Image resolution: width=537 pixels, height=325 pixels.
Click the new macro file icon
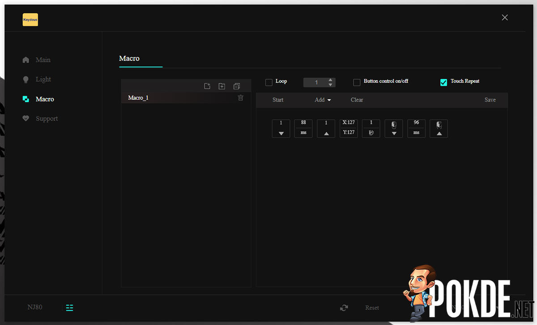tap(207, 86)
